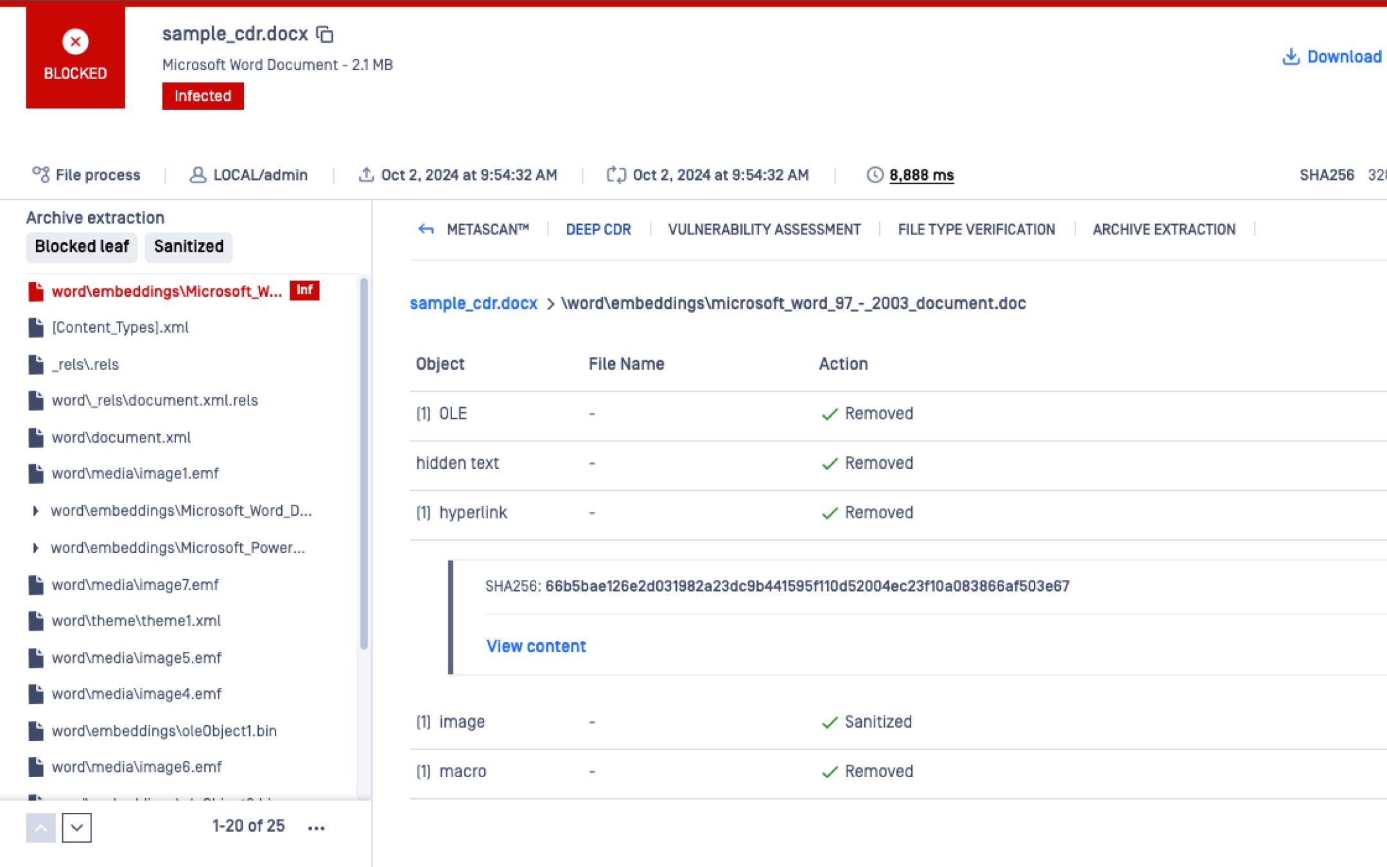The image size is (1387, 867).
Task: Click the File process icon
Action: tap(40, 173)
